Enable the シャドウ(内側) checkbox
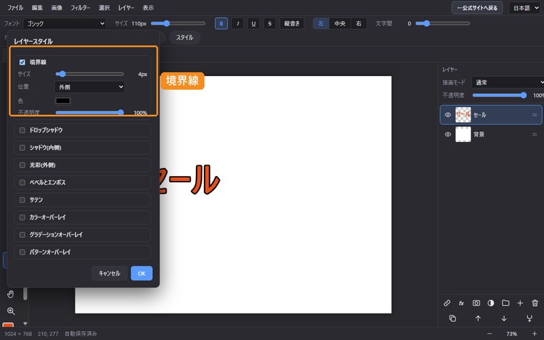This screenshot has width=544, height=340. pos(22,148)
